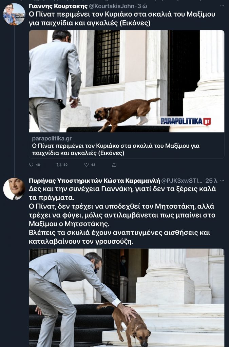Click Πυρήνας Υποστηρικτών Κώστα Καραμανλή name
The height and width of the screenshot is (347, 229).
click(x=94, y=181)
